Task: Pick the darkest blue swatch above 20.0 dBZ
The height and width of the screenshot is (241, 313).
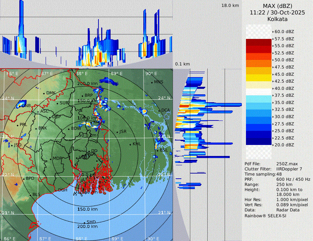Action: (x=259, y=142)
